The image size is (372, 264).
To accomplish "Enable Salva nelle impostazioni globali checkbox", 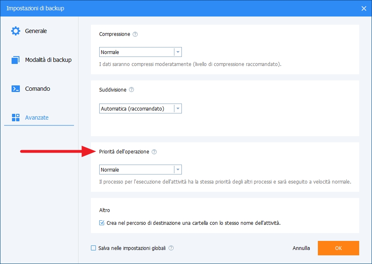I will (93, 248).
